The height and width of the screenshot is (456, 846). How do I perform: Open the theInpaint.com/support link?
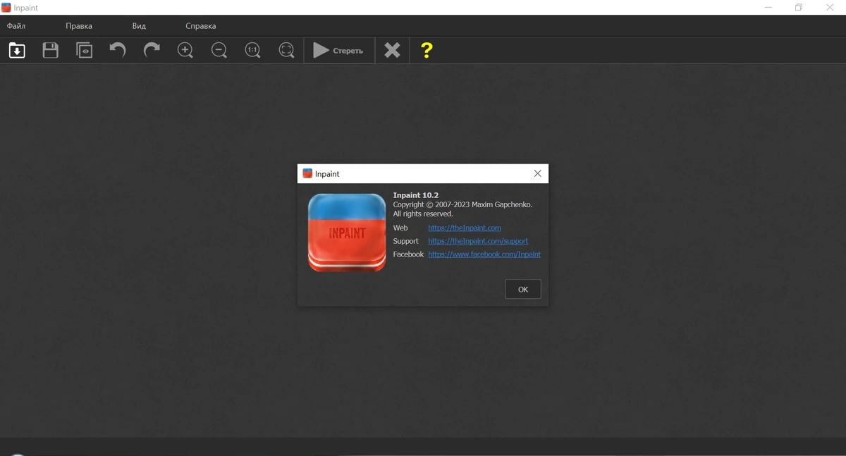(x=478, y=241)
